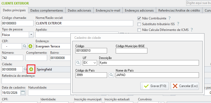Click the CEP input field
This screenshot has height=103, width=211.
click(12, 46)
